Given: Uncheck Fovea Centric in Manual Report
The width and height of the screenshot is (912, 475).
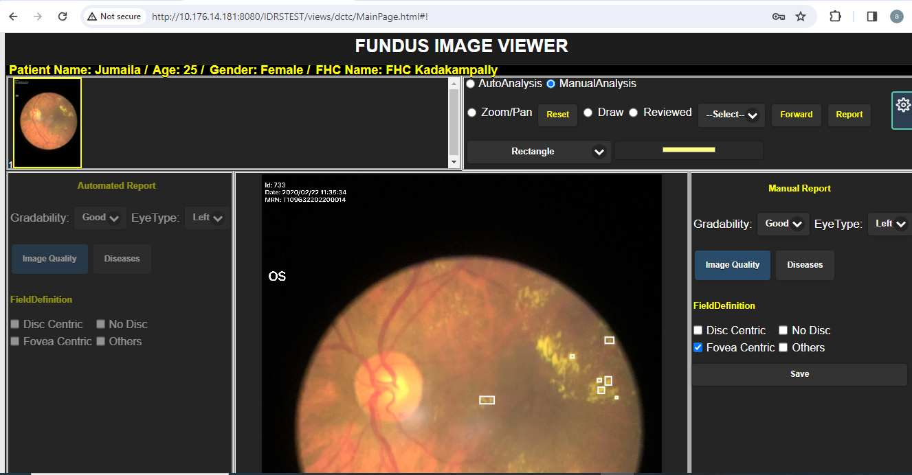Looking at the screenshot, I should tap(698, 347).
